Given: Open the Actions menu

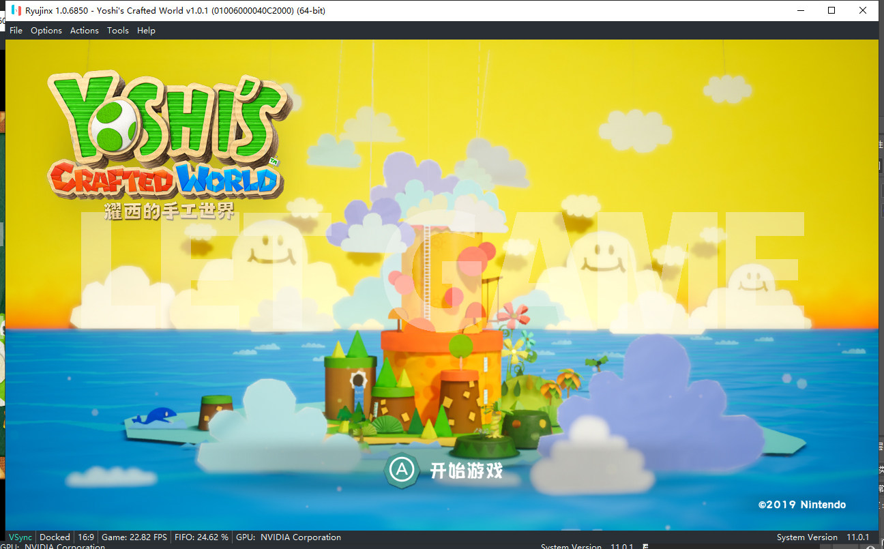Looking at the screenshot, I should (85, 31).
